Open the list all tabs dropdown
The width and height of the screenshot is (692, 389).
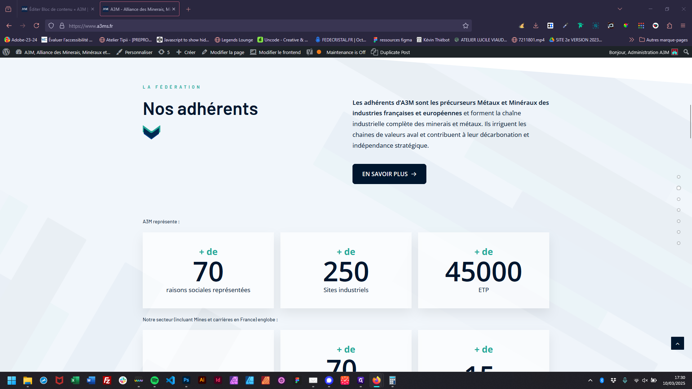[620, 9]
